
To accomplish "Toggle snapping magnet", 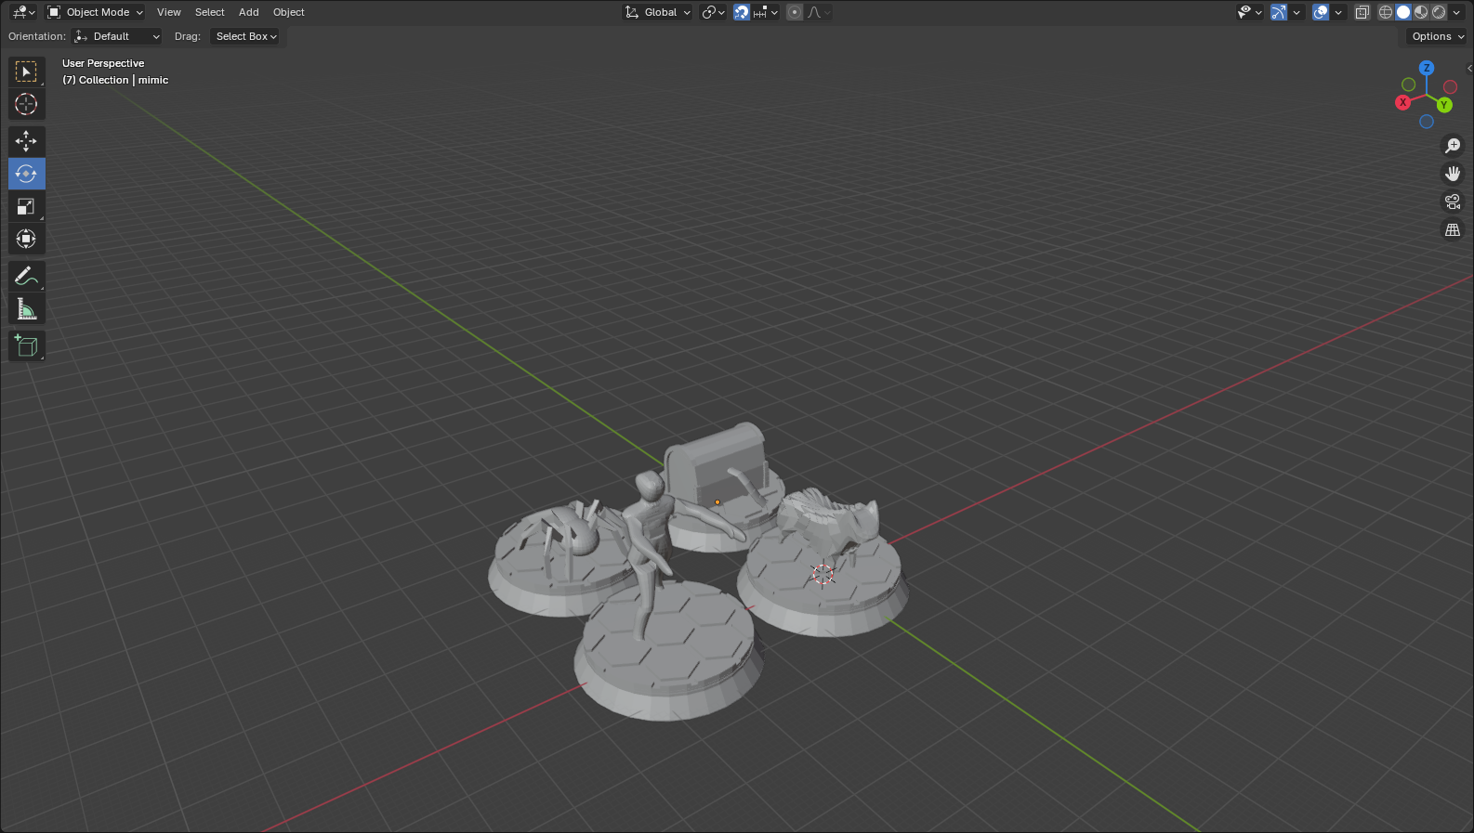I will [x=742, y=12].
